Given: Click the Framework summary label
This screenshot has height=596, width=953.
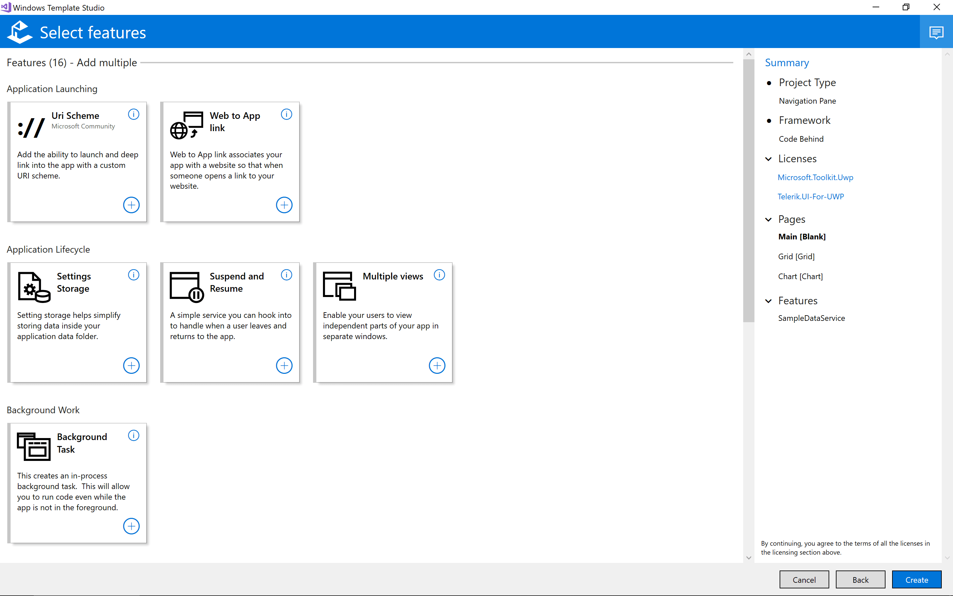Looking at the screenshot, I should click(804, 120).
